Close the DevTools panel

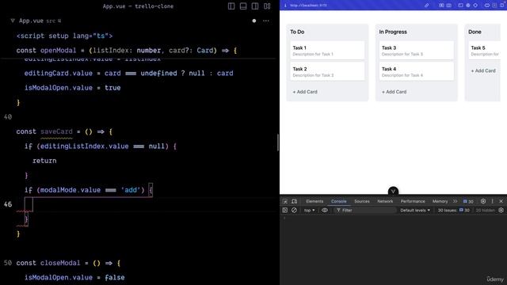coord(501,201)
